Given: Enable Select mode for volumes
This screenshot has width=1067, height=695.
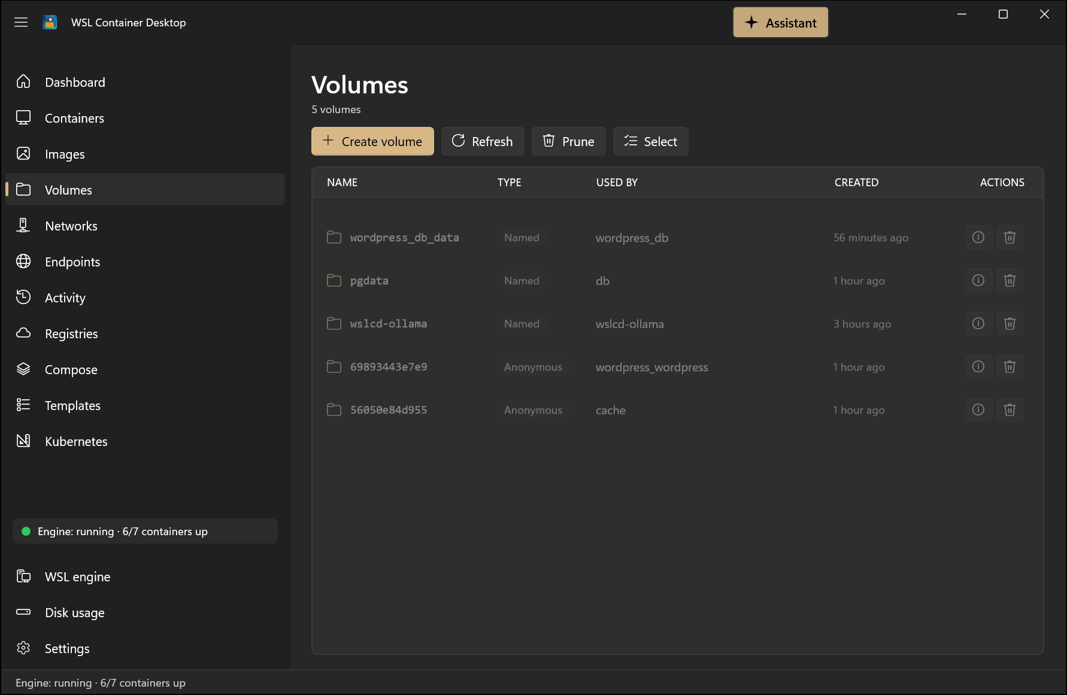Looking at the screenshot, I should coord(650,141).
